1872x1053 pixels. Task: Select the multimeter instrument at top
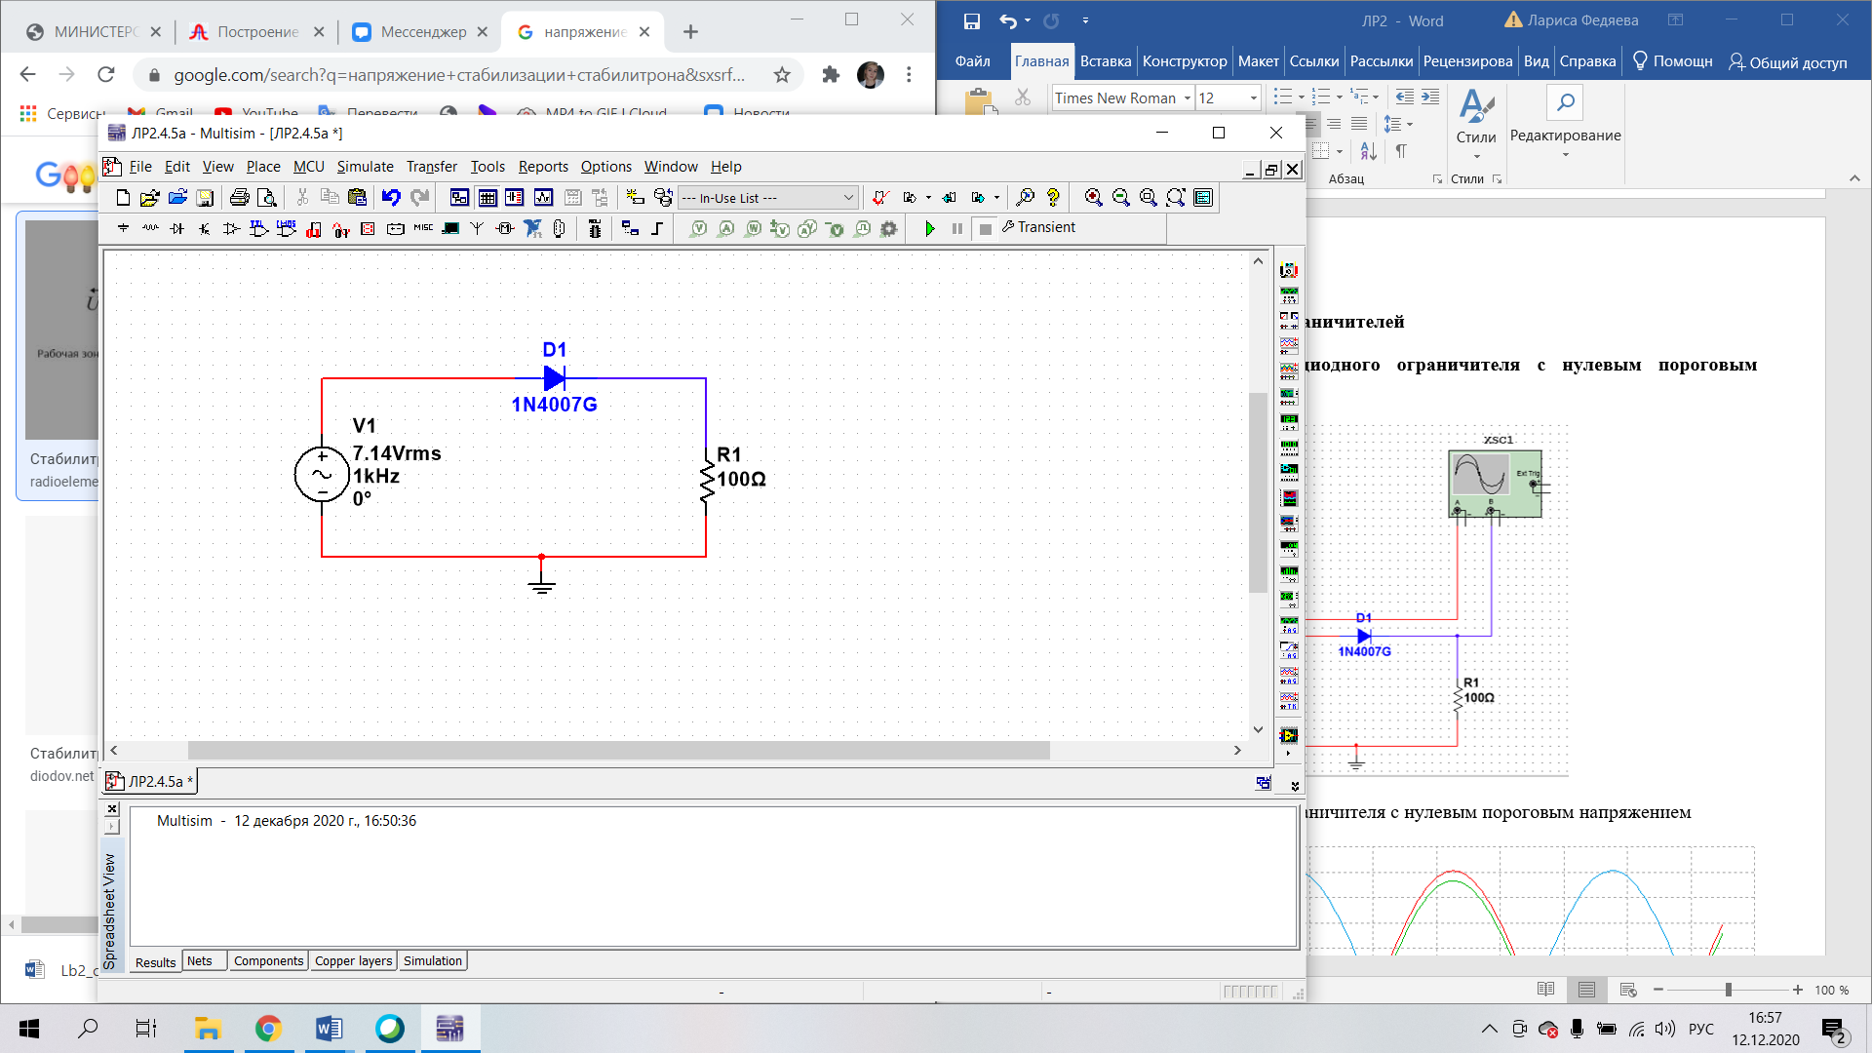pyautogui.click(x=1289, y=270)
